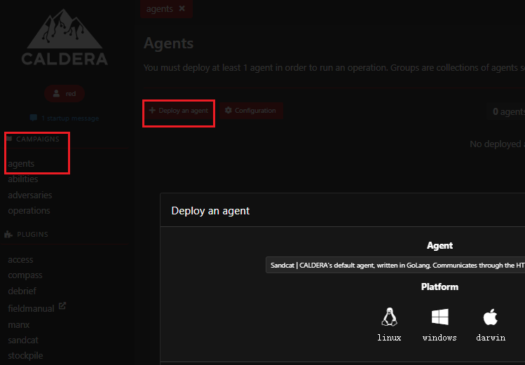
Task: Open the agents tab
Action: 159,8
